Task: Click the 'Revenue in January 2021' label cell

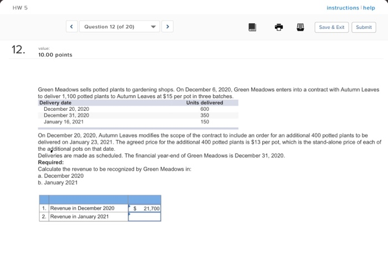Action: pyautogui.click(x=88, y=217)
